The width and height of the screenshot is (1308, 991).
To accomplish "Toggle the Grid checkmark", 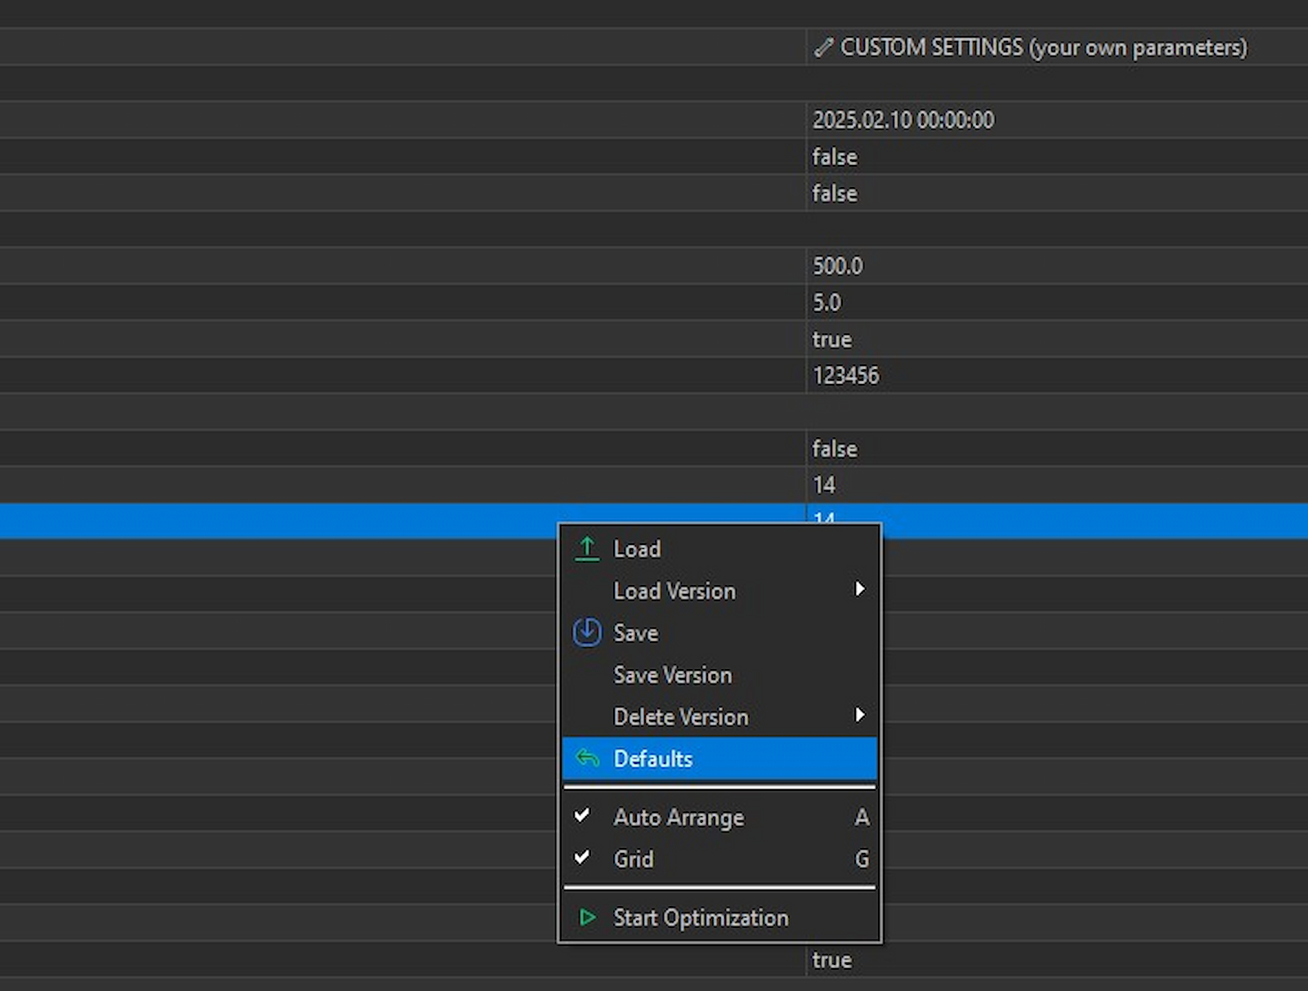I will coord(582,858).
